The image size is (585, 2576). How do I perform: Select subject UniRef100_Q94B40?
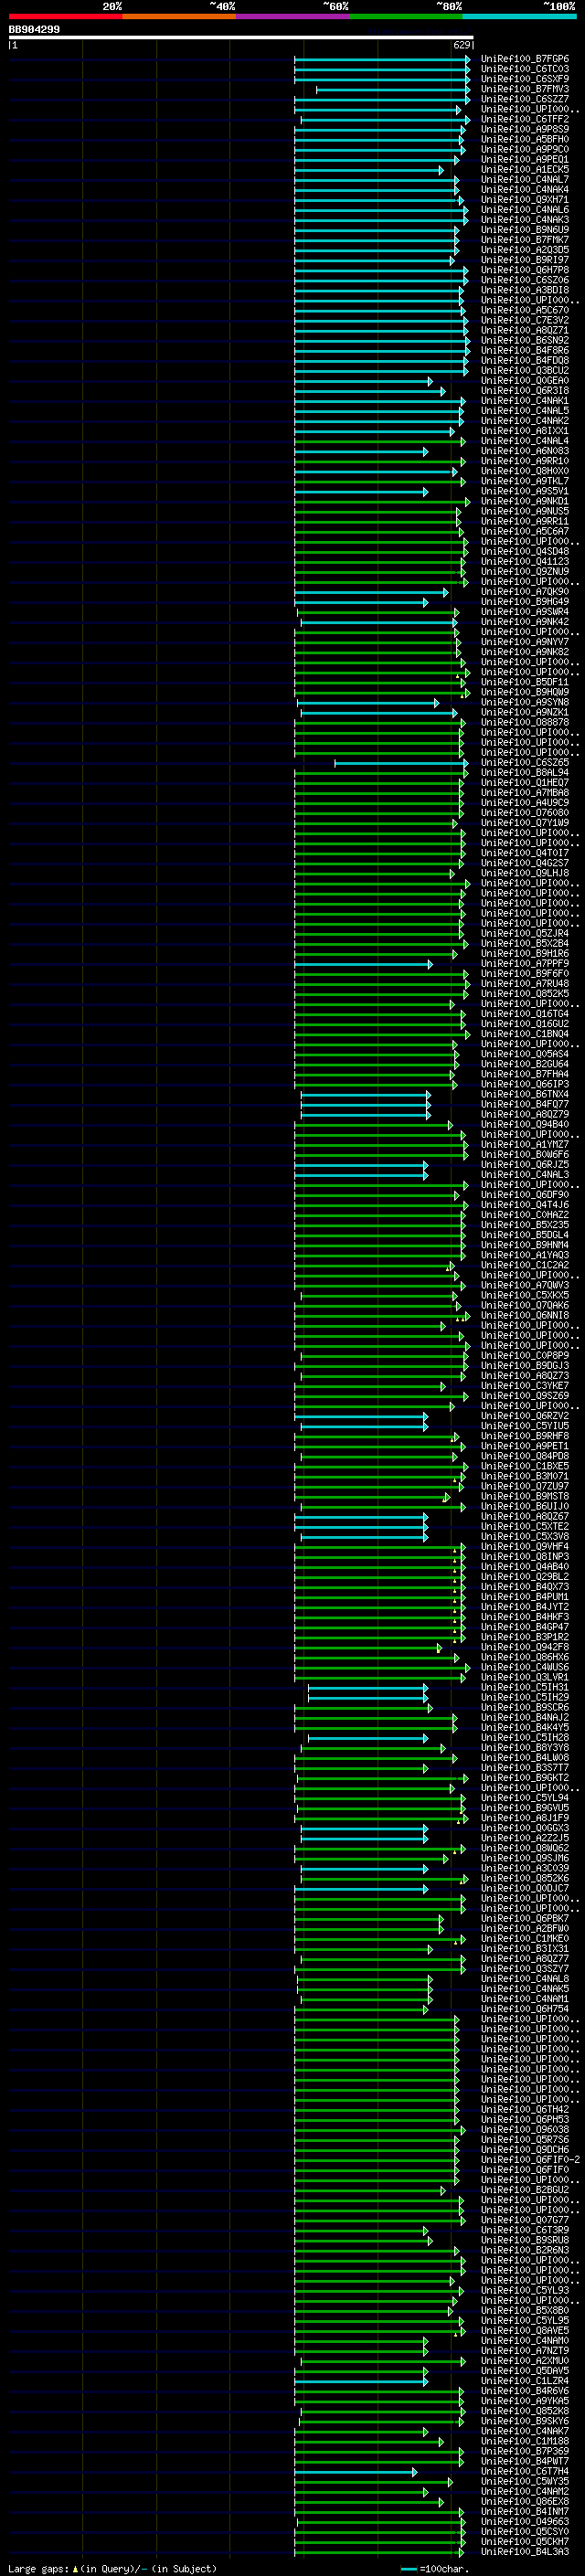coord(525,1125)
